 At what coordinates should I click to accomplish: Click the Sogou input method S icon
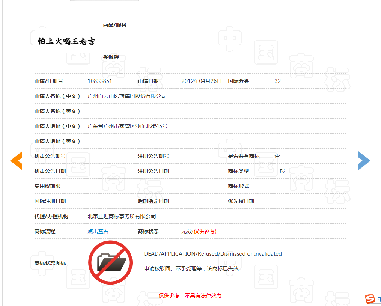pos(370,299)
